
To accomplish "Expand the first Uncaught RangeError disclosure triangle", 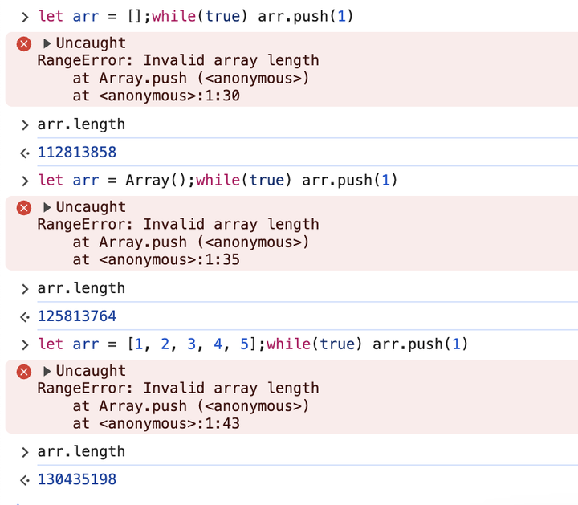I will coord(47,43).
